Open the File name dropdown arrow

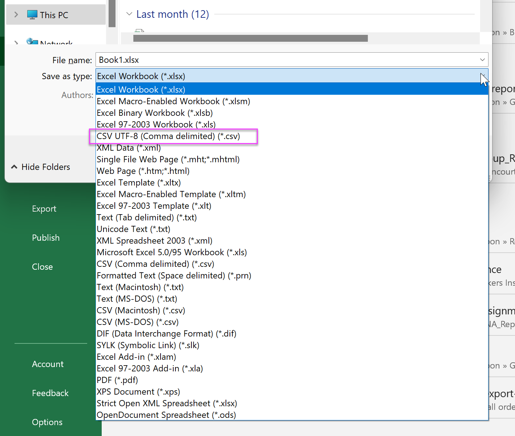tap(482, 60)
